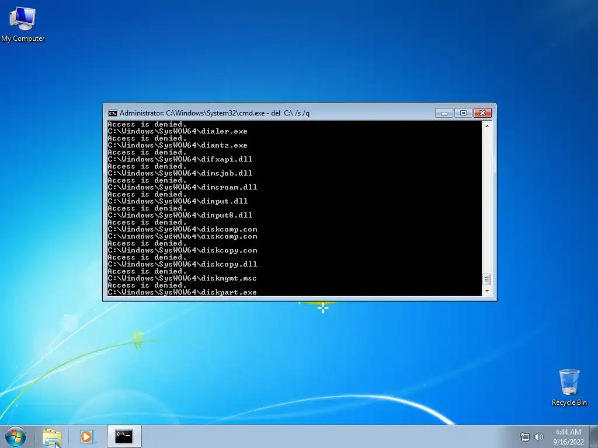Image resolution: width=598 pixels, height=448 pixels.
Task: Open the Windows Start orb
Action: pyautogui.click(x=16, y=436)
